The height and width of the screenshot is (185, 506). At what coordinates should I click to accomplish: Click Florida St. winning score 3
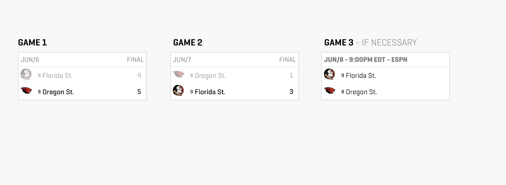(x=291, y=92)
